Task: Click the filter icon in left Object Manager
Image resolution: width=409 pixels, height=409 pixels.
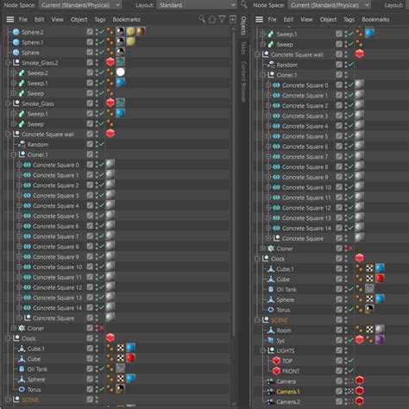Action: [x=222, y=19]
